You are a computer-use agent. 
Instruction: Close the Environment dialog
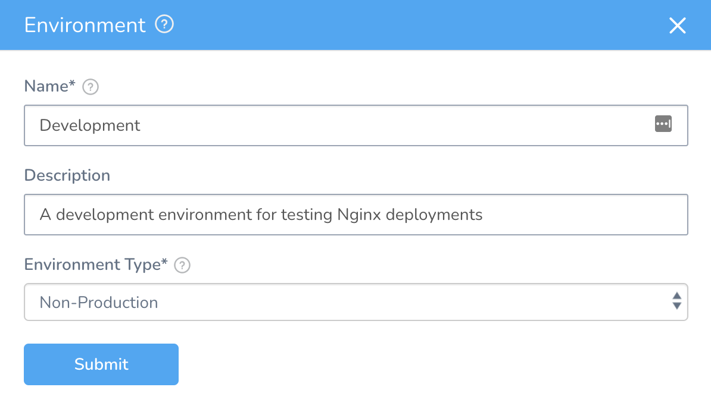click(x=677, y=26)
